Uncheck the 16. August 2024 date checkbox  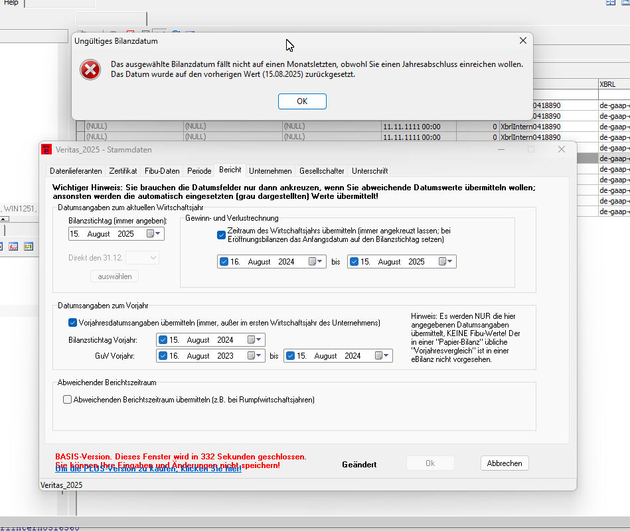tap(224, 262)
